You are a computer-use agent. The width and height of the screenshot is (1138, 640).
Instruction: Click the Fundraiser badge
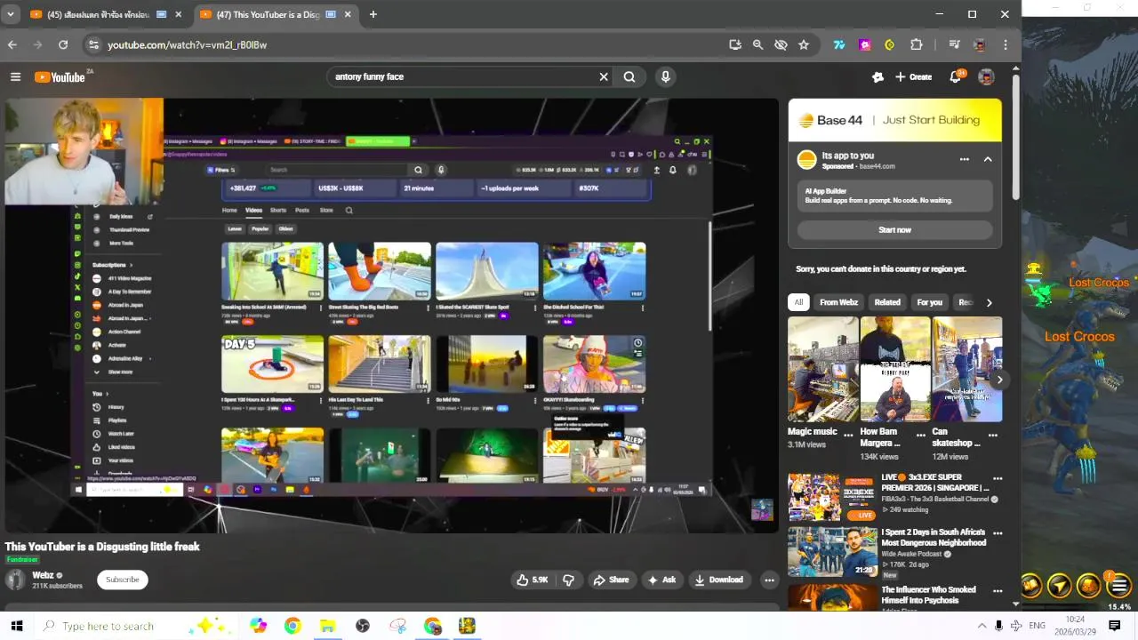click(22, 559)
